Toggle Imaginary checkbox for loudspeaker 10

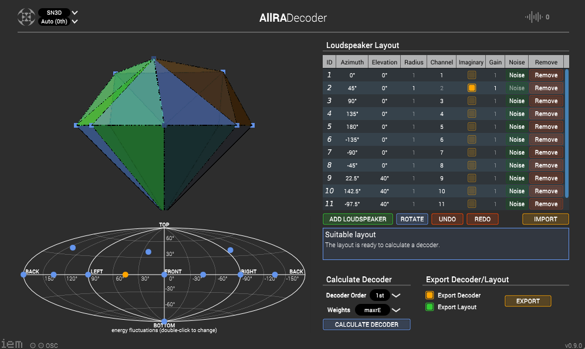click(x=472, y=191)
